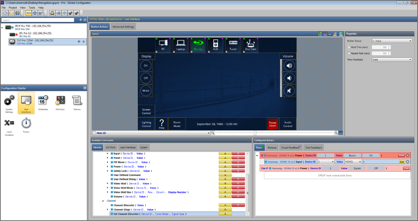
Task: Open System Settings in Configuration Palette
Action: coord(9,104)
